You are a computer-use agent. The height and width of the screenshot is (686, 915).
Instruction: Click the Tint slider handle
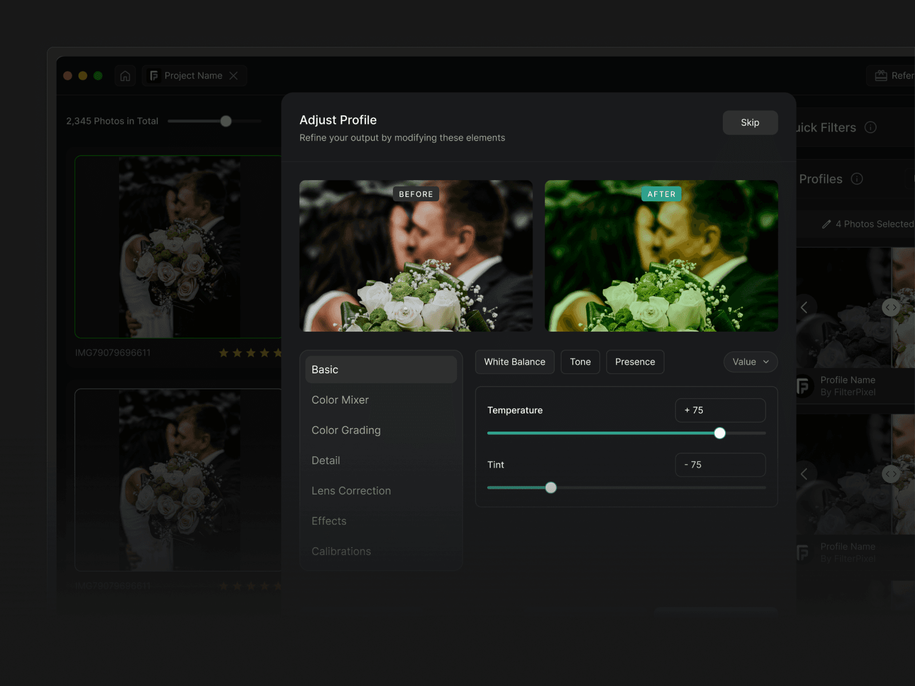click(x=551, y=488)
